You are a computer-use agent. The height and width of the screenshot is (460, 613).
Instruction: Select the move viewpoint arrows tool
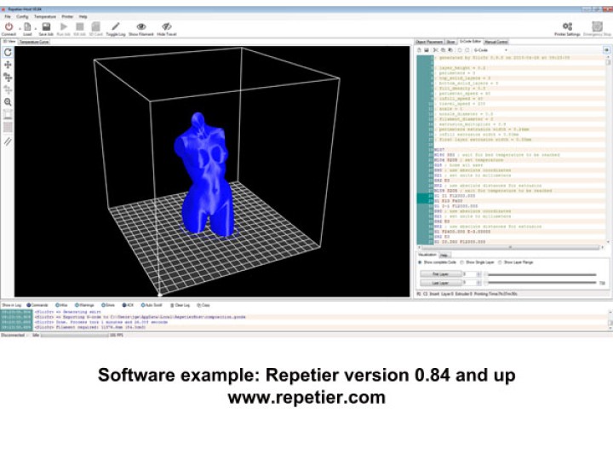pyautogui.click(x=8, y=65)
